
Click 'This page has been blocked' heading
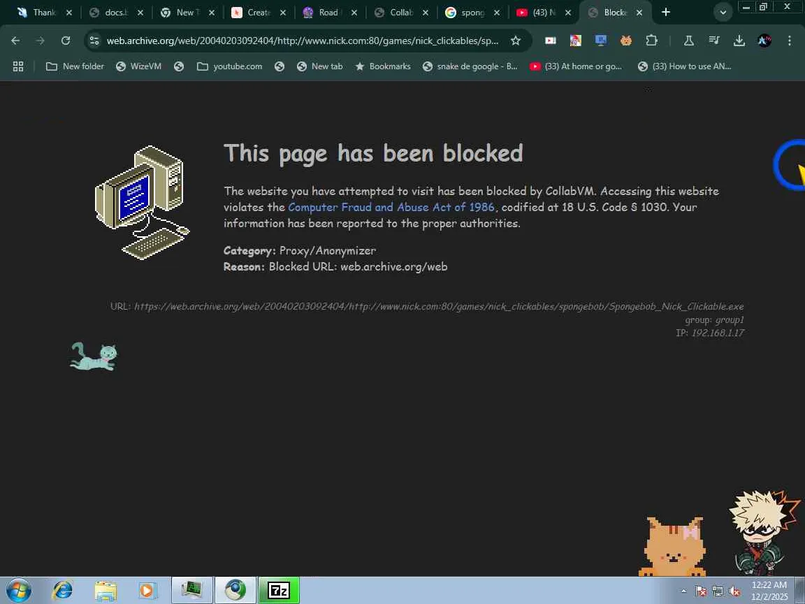(373, 153)
